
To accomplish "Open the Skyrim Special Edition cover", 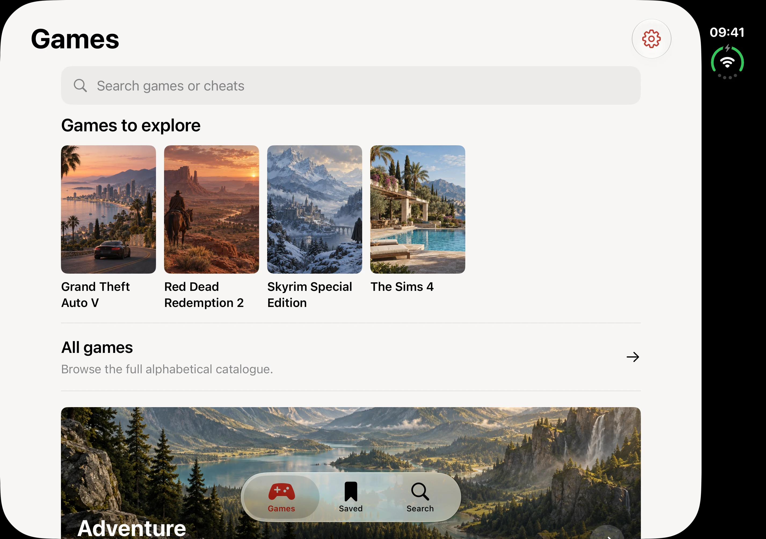I will [314, 209].
